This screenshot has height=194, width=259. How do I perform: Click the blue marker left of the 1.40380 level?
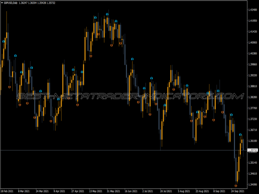click(16, 56)
